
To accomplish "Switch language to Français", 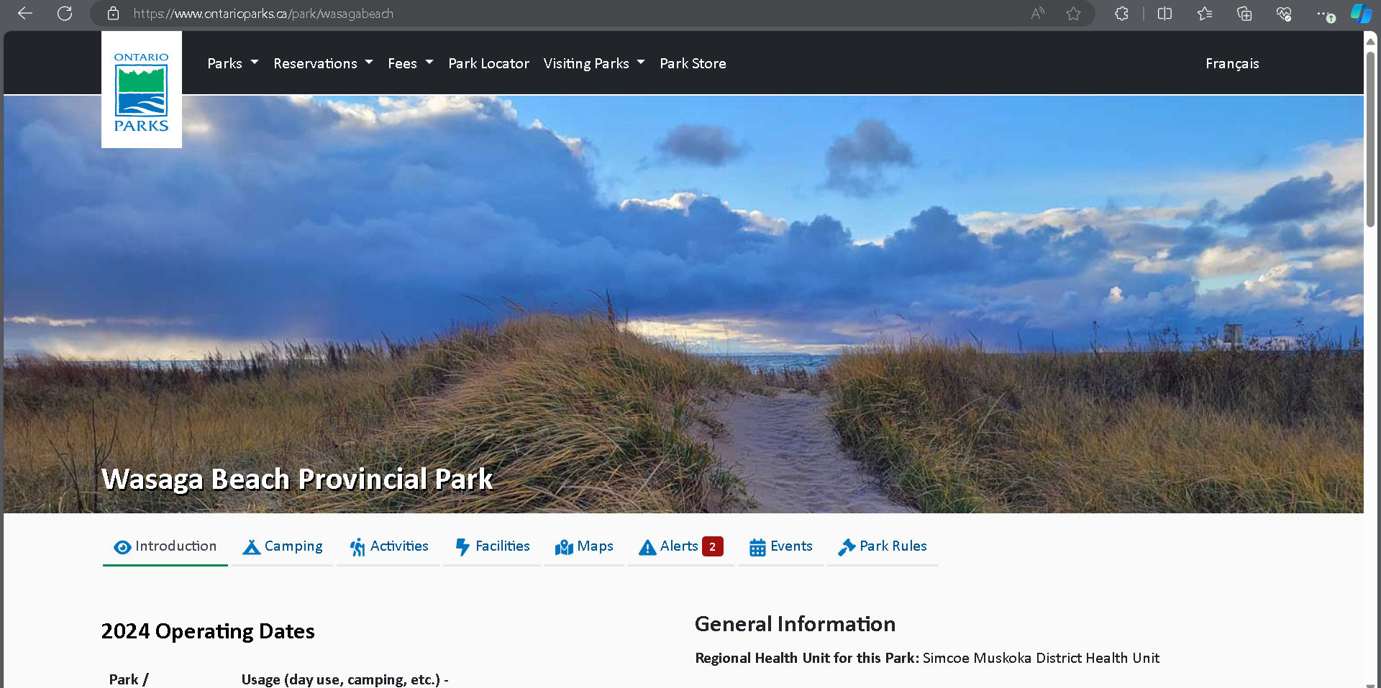I will [x=1231, y=63].
